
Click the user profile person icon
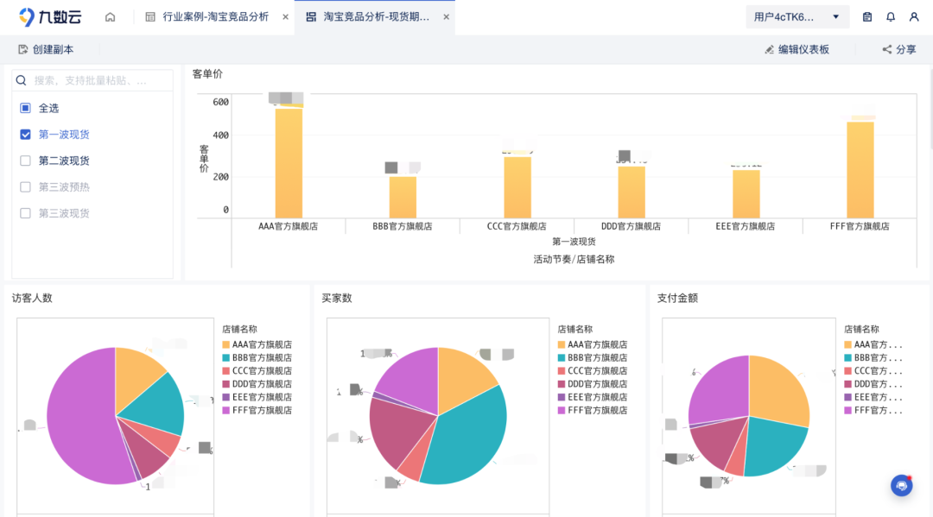(x=913, y=16)
